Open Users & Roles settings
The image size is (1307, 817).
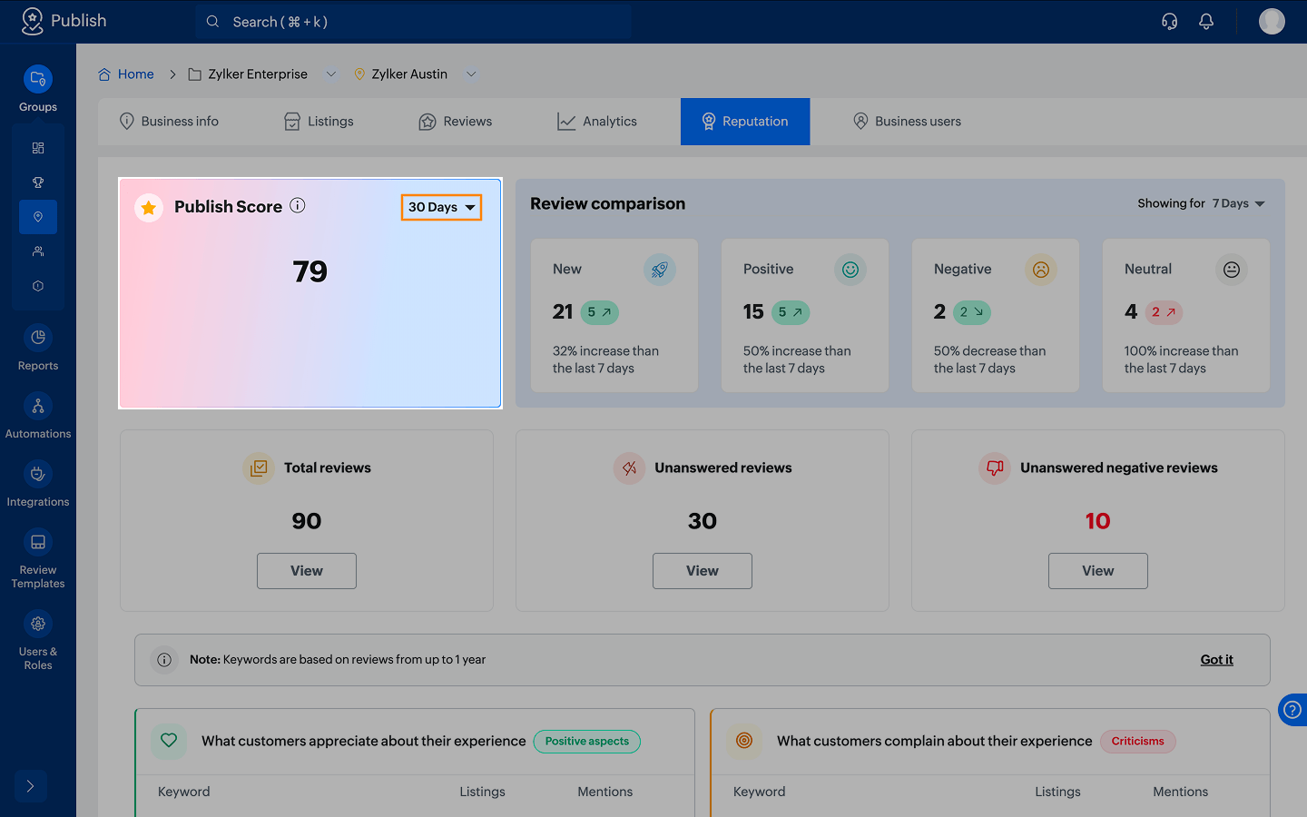pos(38,638)
